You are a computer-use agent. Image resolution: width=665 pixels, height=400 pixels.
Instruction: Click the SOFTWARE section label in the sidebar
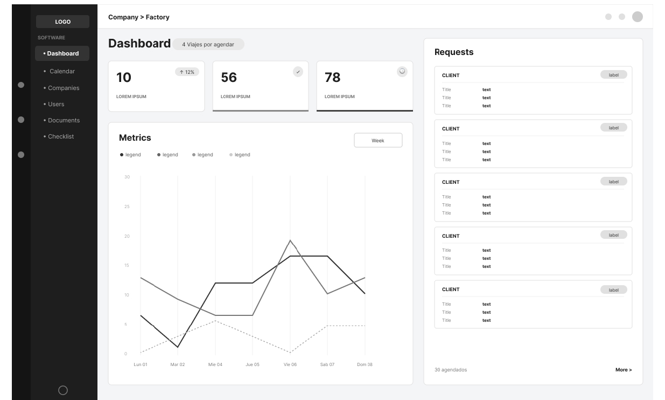[51, 38]
